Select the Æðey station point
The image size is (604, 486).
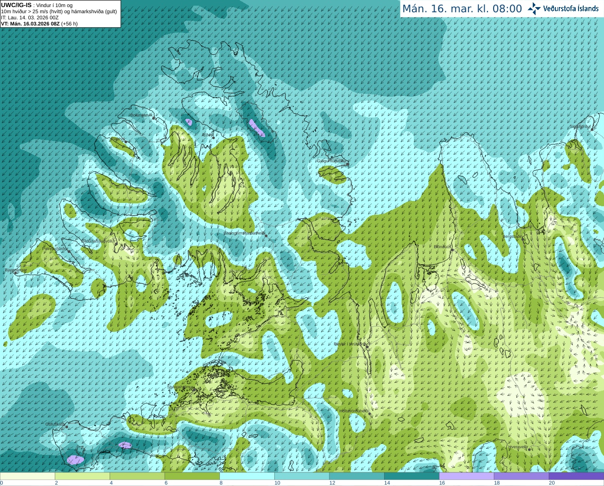pos(213,138)
